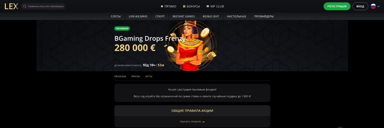Screen dimensions: 384x128
Task: Open the Слоты menu item
Action: (x=116, y=16)
